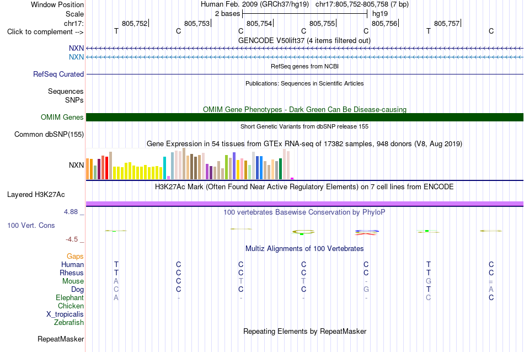The width and height of the screenshot is (524, 352).
Task: Click the dark green OMIM gene bar
Action: 305,117
